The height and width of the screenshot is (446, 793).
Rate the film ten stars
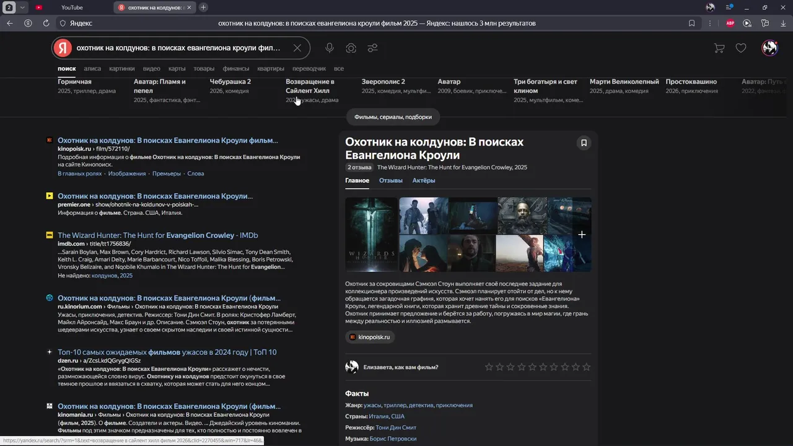(586, 367)
